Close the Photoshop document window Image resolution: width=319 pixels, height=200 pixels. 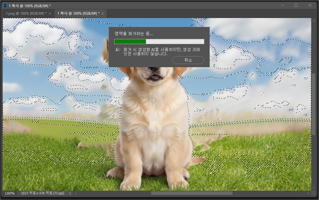click(x=311, y=5)
